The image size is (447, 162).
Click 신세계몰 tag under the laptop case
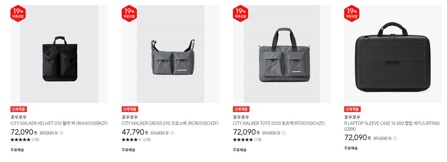[x=352, y=109]
